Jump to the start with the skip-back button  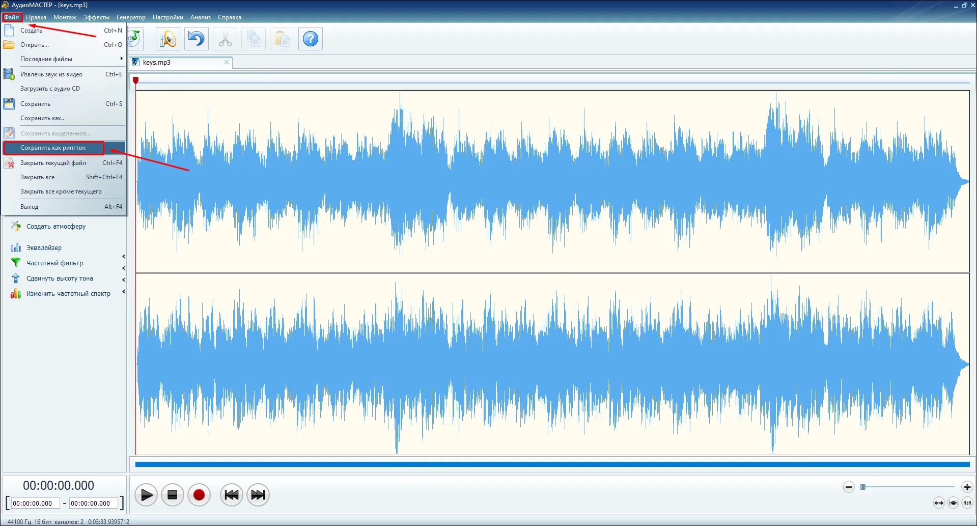click(232, 495)
